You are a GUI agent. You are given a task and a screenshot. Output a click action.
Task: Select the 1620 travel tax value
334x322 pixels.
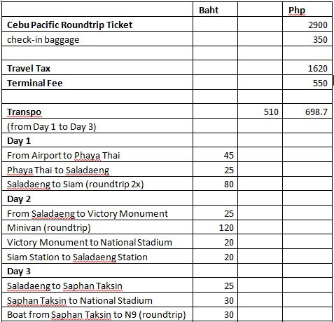coord(307,68)
